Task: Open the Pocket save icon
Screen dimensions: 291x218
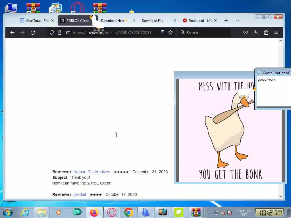Action: click(245, 33)
